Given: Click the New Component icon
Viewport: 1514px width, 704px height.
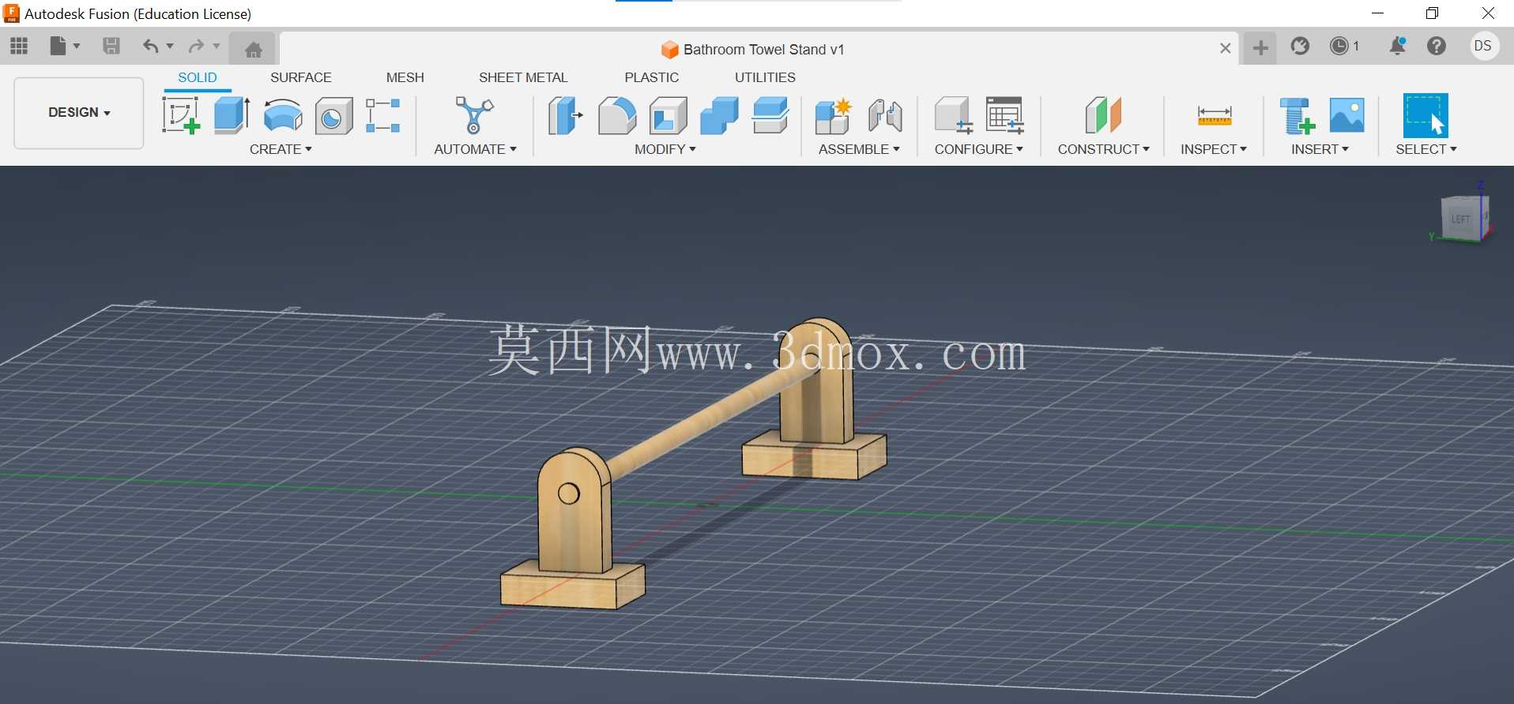Looking at the screenshot, I should [x=833, y=115].
